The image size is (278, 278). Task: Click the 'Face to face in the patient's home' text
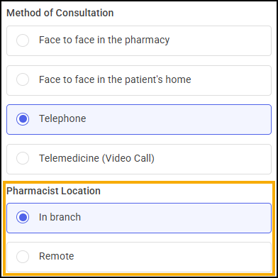pos(115,79)
